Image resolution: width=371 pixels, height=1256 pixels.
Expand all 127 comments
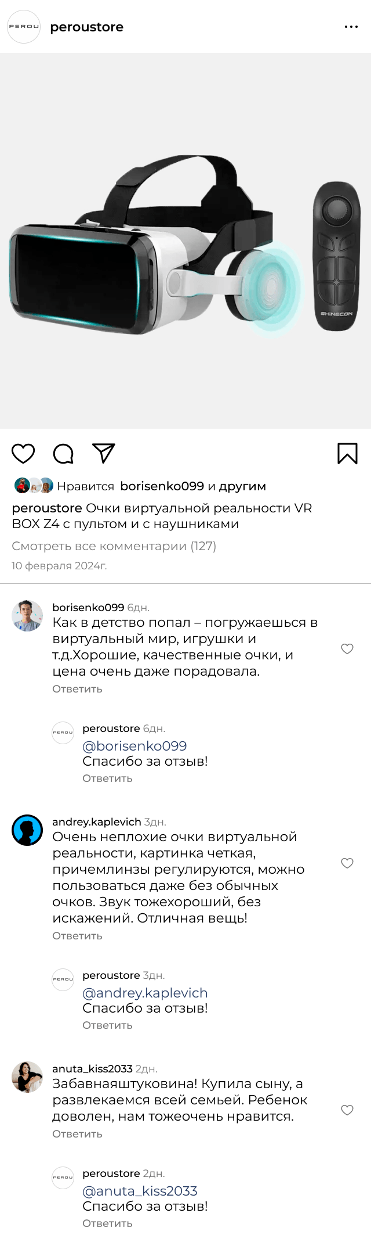[114, 546]
